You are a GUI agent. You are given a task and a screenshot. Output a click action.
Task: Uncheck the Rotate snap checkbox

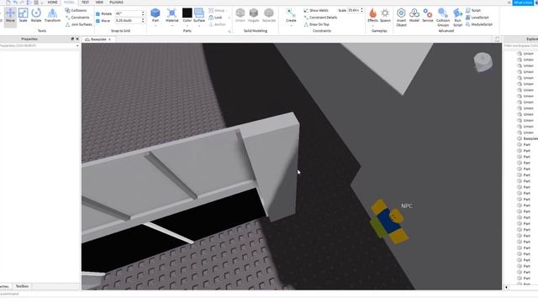(x=98, y=13)
